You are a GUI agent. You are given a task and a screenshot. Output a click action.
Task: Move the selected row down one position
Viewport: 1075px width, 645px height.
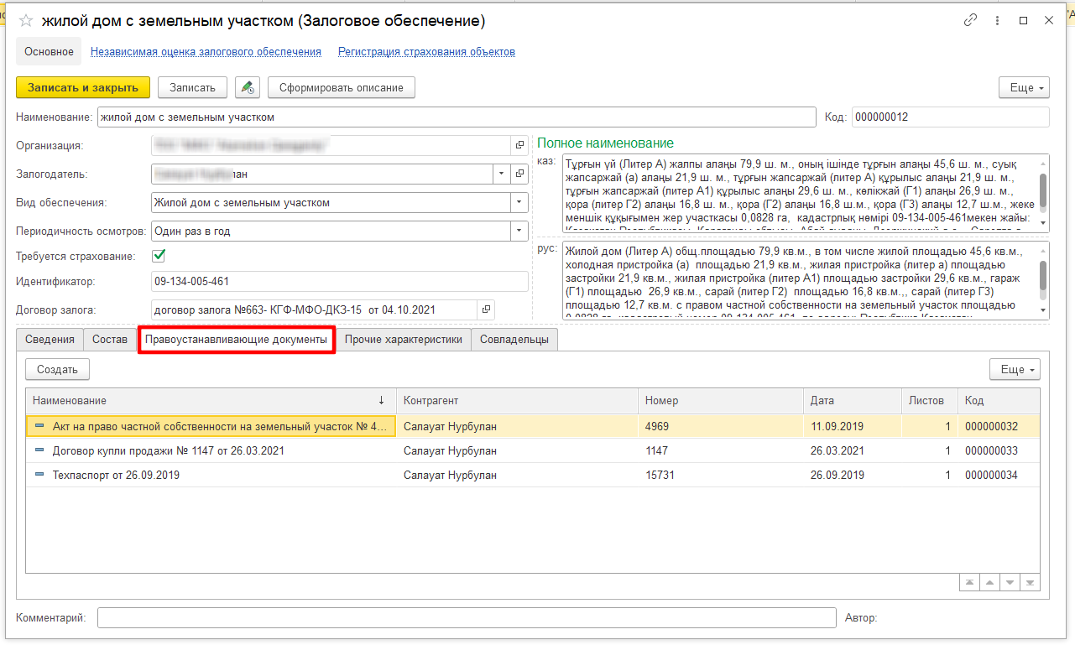point(1010,582)
